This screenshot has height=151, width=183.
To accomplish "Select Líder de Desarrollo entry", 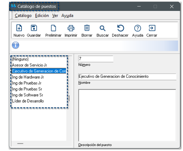I will (x=28, y=101).
